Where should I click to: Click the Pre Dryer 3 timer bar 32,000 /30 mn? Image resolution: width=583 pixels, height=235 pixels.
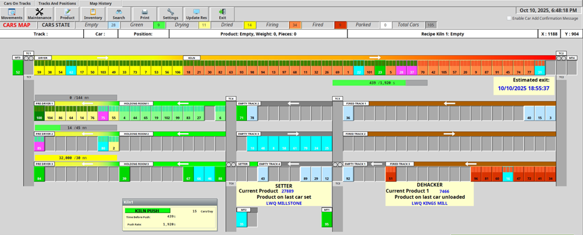[x=76, y=158]
